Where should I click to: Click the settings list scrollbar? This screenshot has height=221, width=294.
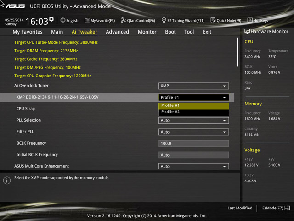[x=237, y=52]
